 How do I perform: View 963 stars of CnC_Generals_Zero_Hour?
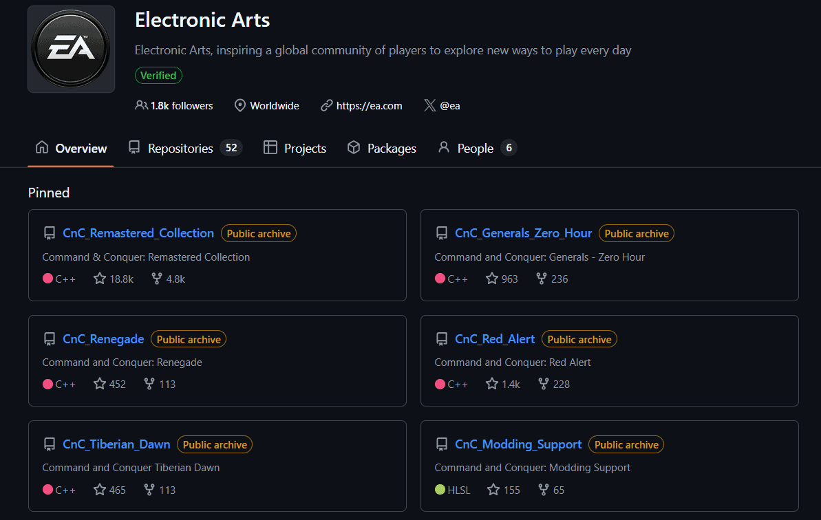(502, 279)
